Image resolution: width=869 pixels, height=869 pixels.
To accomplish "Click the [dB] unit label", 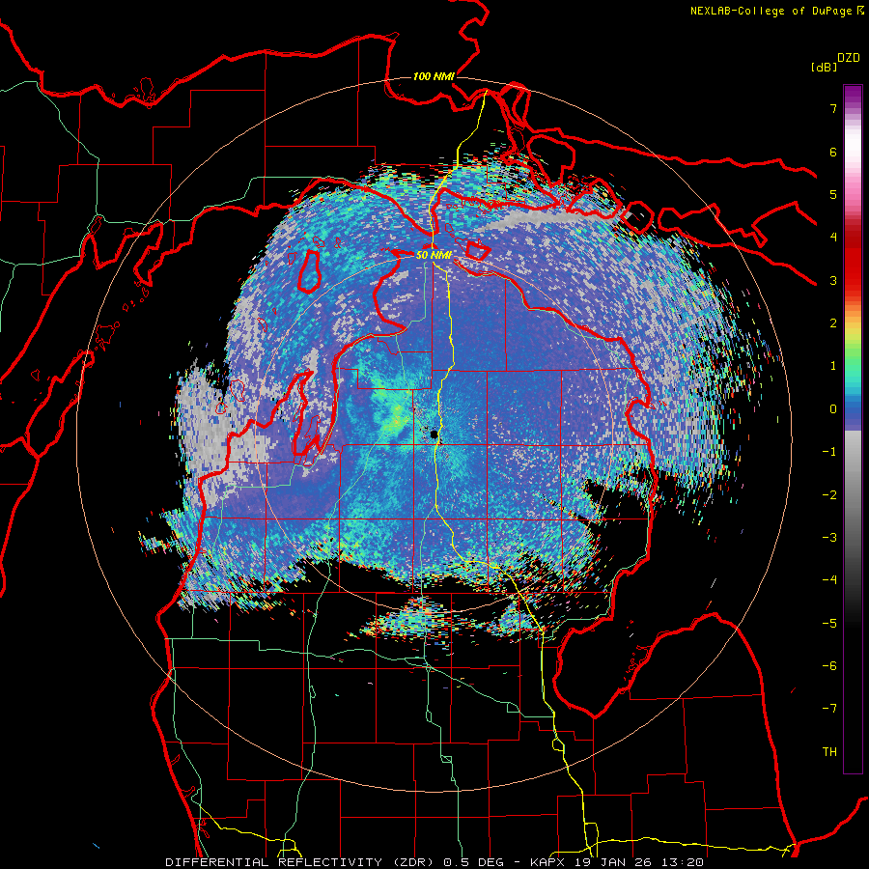I will [825, 67].
